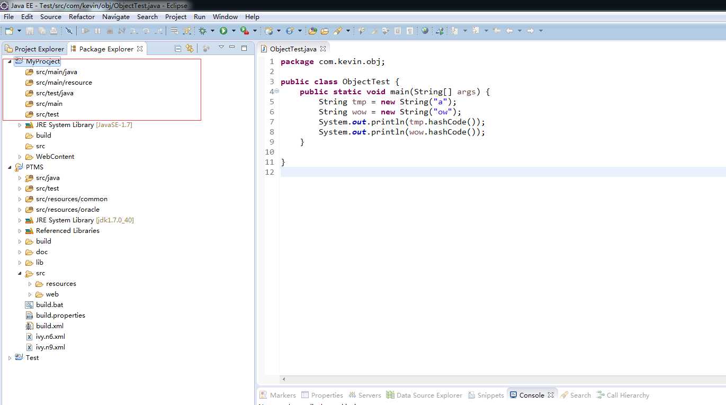Select build.properties file in PTMS
This screenshot has width=726, height=405.
(x=55, y=316)
